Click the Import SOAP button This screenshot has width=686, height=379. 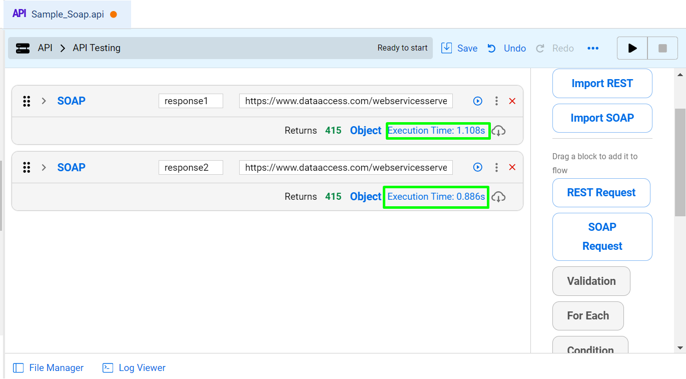tap(602, 118)
